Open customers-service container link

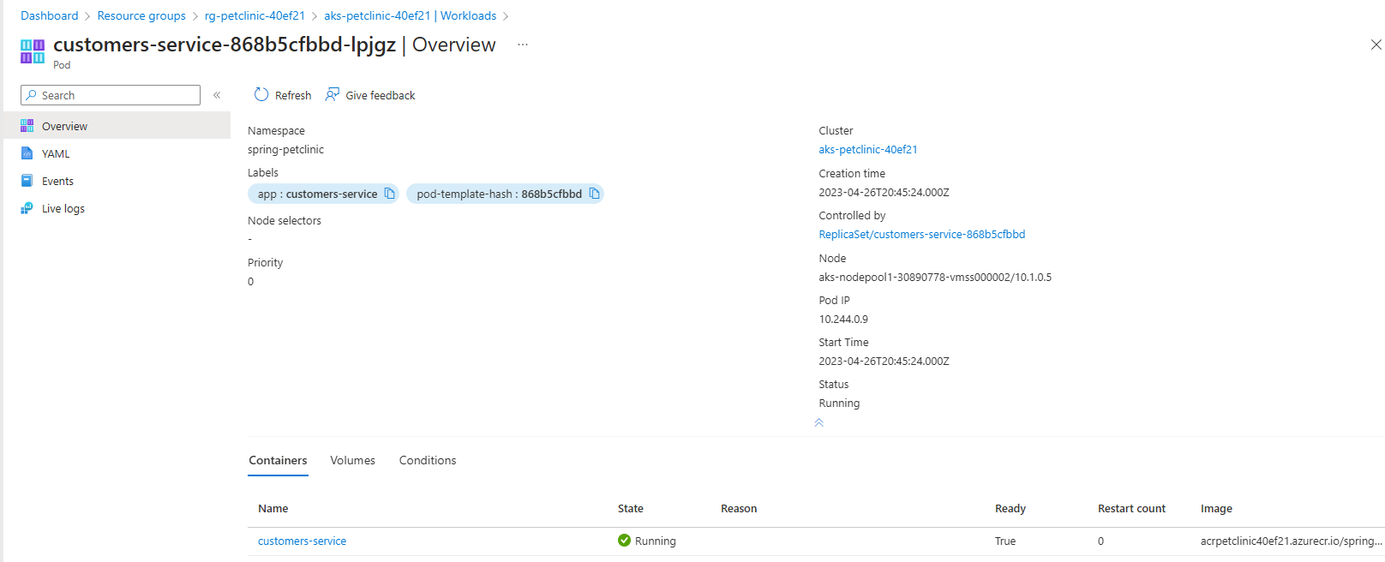(302, 541)
